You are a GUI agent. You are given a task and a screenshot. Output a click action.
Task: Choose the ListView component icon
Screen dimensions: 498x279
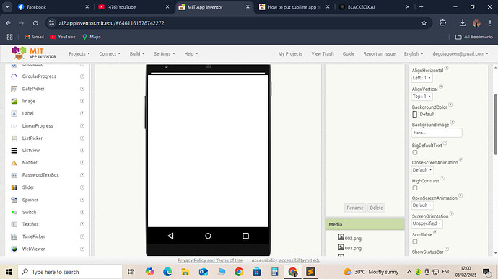14,151
